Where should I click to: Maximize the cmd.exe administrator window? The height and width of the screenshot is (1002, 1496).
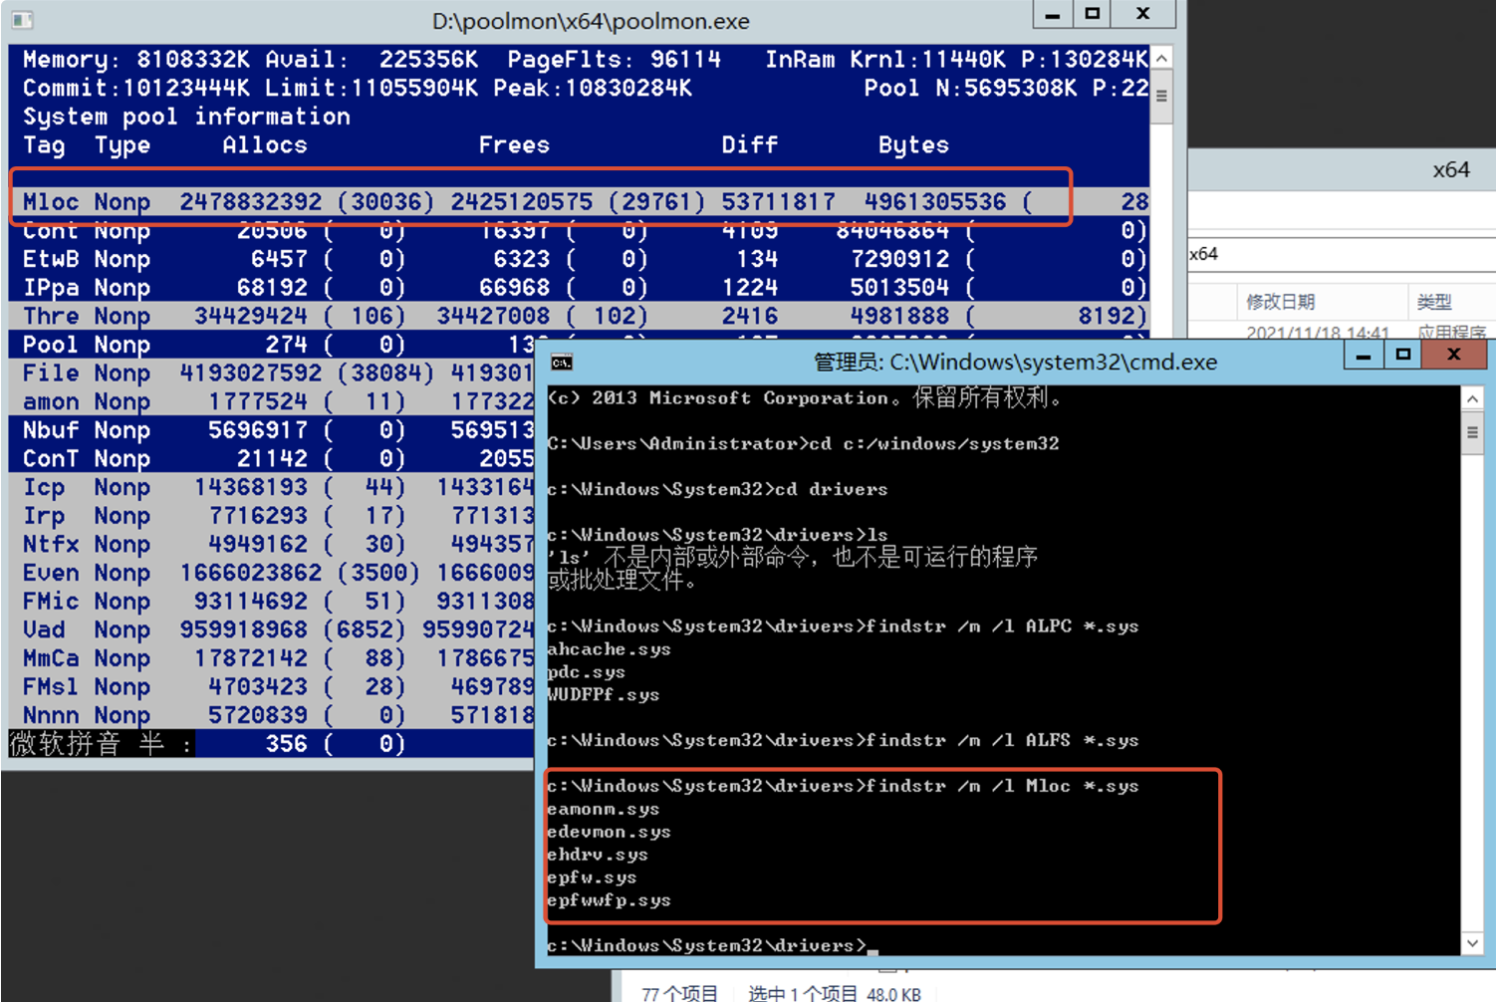point(1403,355)
